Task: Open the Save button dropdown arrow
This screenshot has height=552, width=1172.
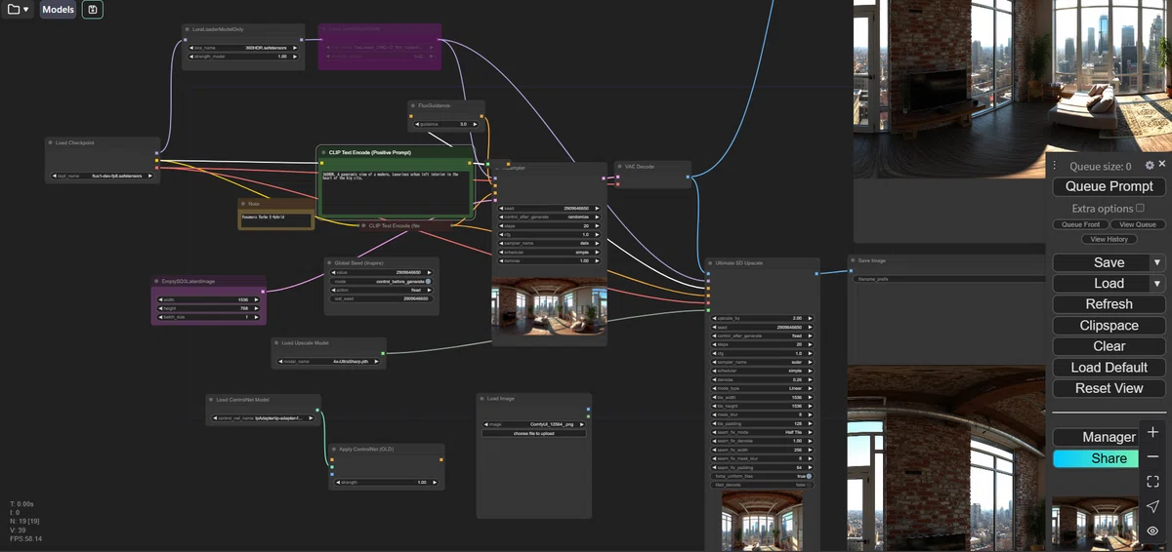Action: [1157, 262]
